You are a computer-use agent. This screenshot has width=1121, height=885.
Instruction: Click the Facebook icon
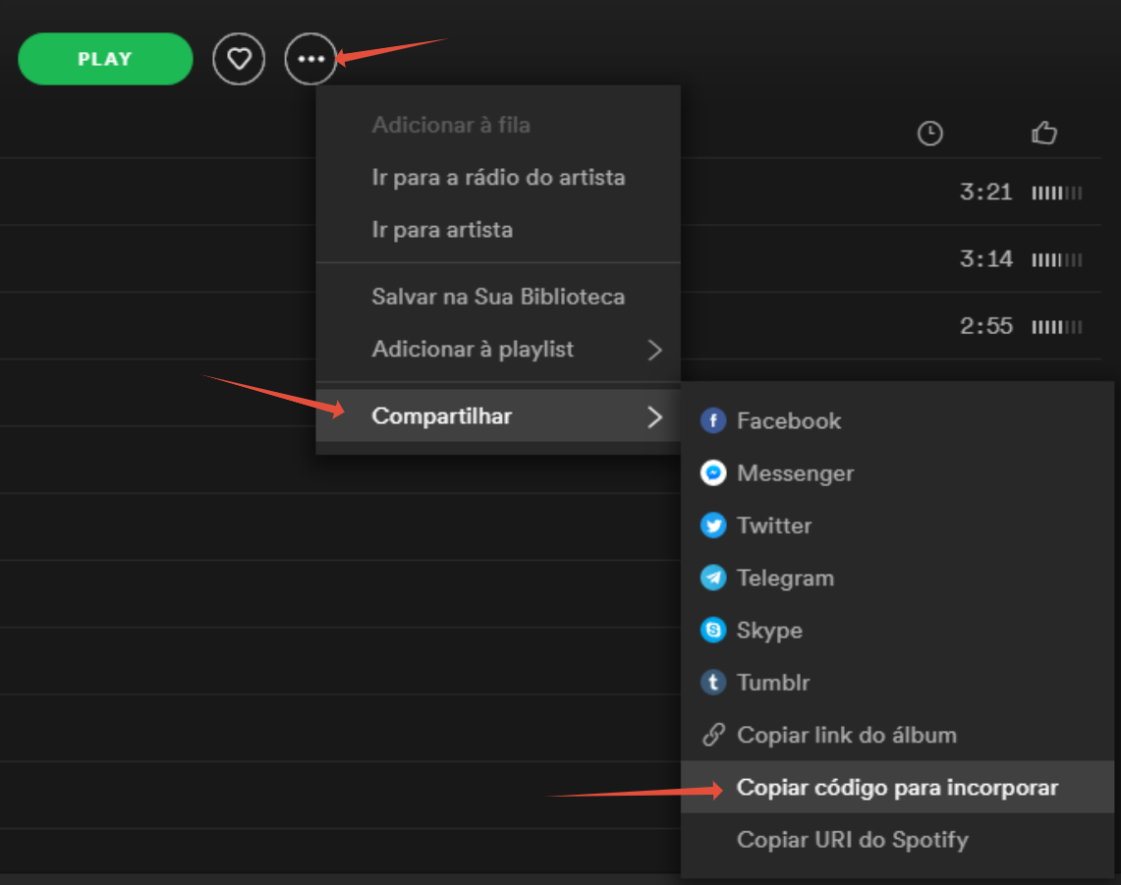pyautogui.click(x=712, y=420)
